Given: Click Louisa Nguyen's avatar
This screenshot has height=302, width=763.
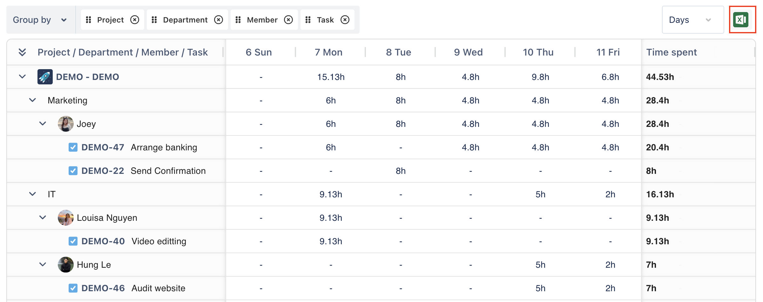Looking at the screenshot, I should (x=65, y=218).
